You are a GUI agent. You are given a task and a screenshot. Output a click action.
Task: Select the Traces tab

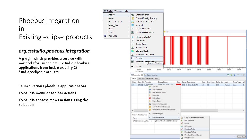point(134,78)
